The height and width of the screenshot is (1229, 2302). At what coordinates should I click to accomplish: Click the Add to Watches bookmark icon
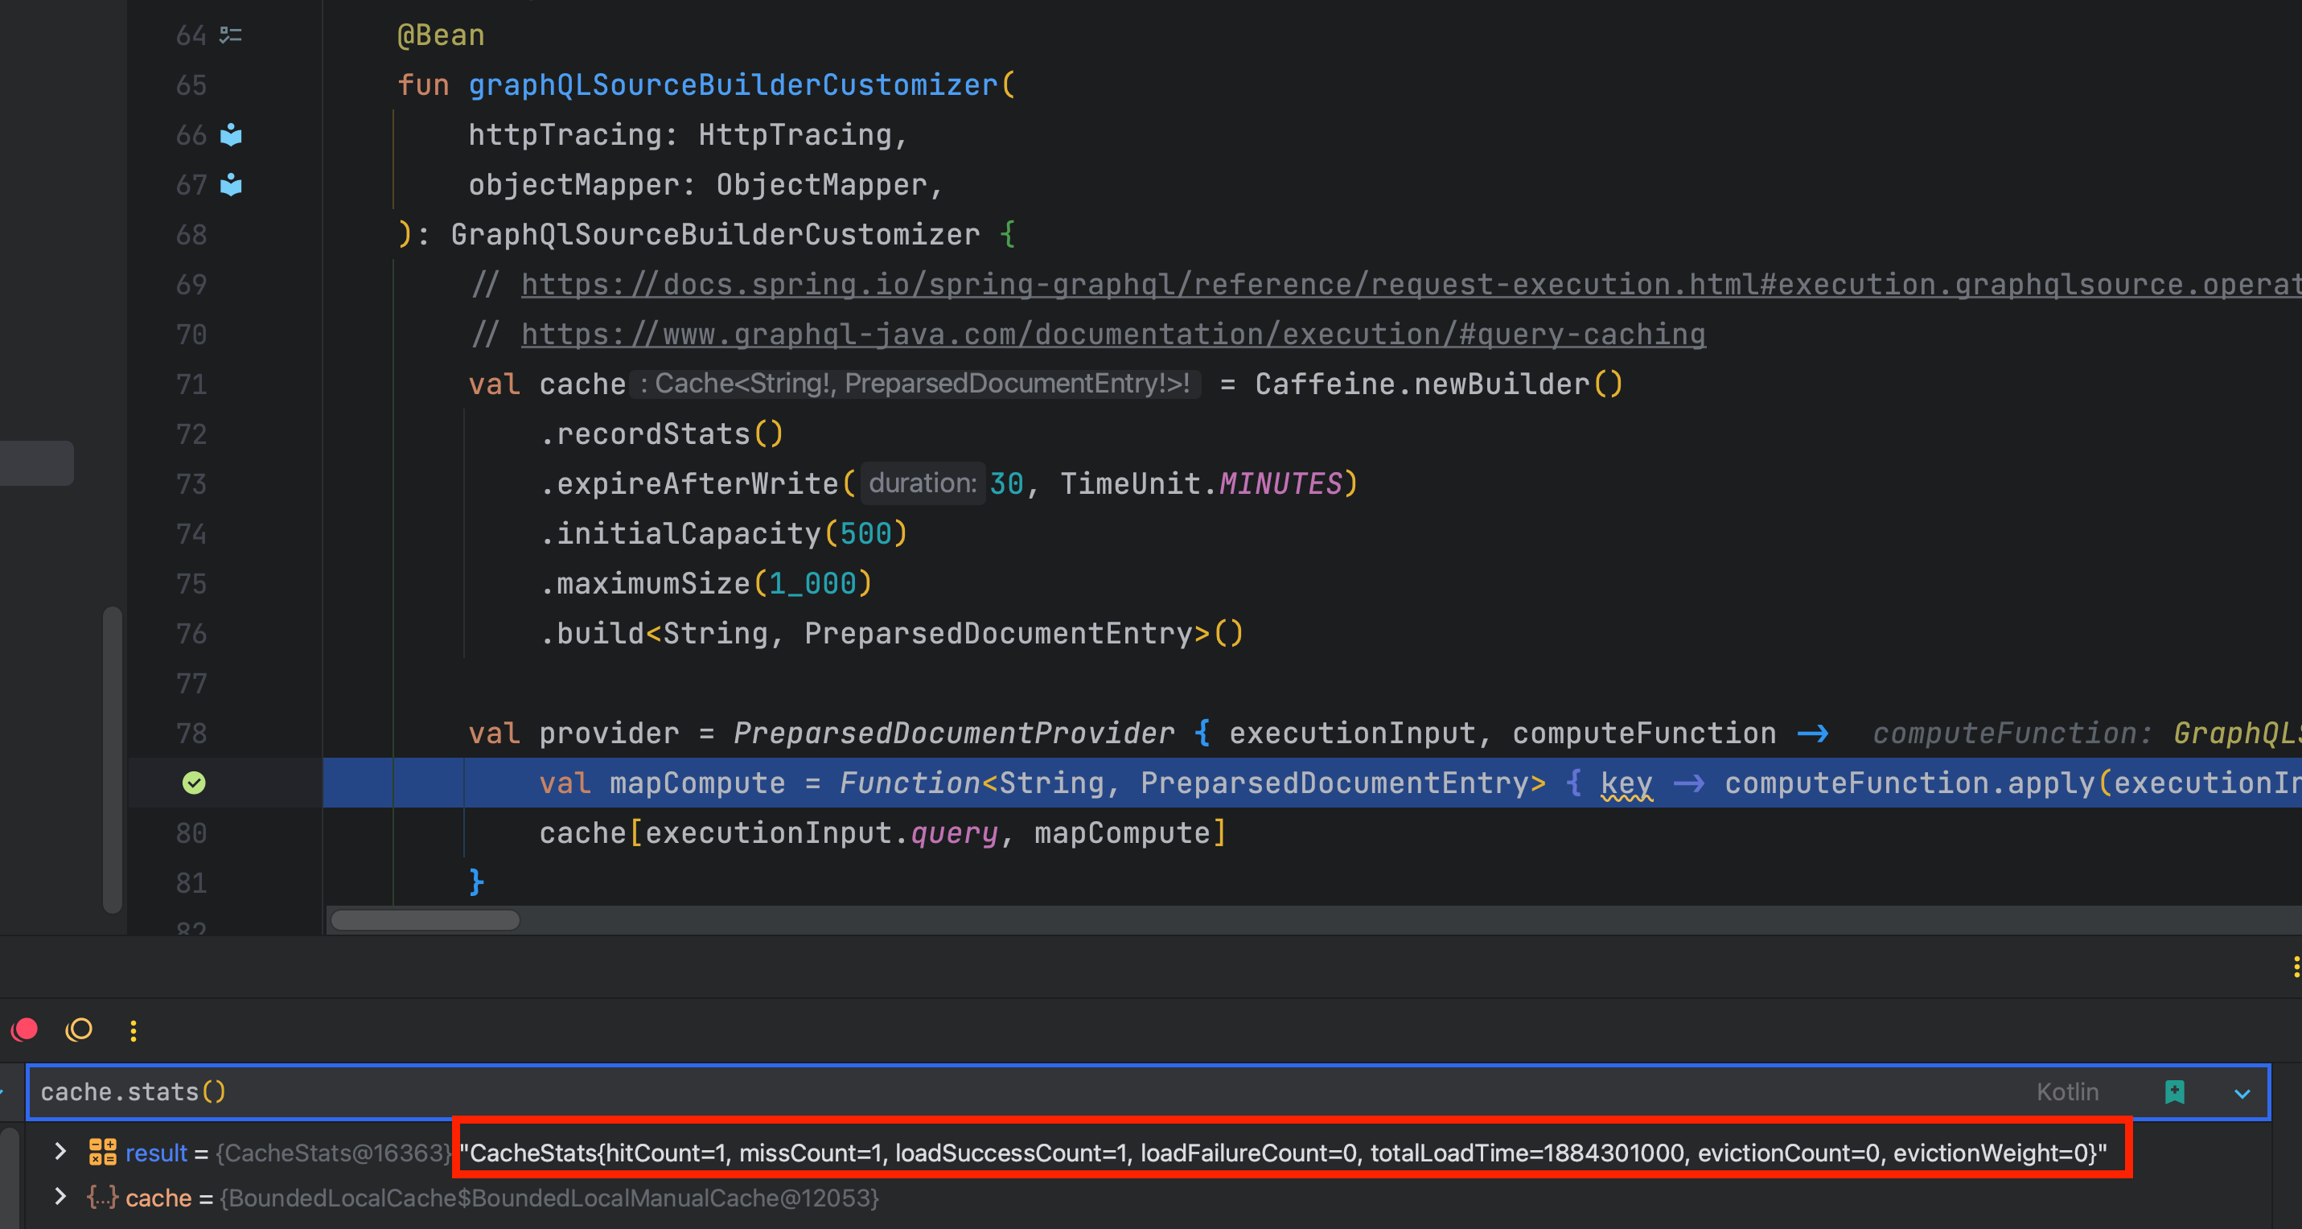click(x=2174, y=1091)
